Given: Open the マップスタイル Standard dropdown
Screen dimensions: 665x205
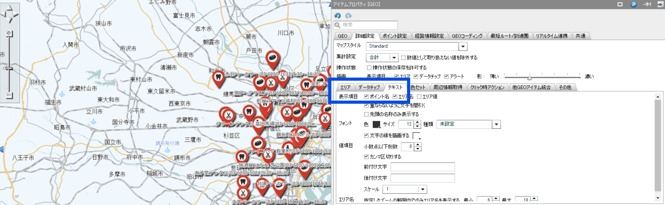Looking at the screenshot, I should (463, 46).
